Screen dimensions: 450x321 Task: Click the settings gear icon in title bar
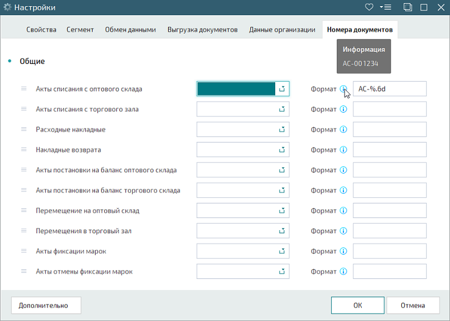(x=7, y=7)
